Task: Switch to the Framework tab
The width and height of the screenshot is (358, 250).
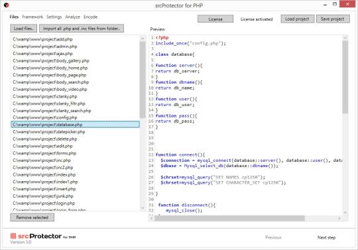Action: tap(32, 17)
